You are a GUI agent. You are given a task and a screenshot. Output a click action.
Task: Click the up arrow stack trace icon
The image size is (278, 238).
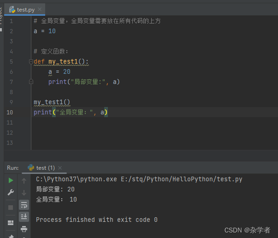24,181
